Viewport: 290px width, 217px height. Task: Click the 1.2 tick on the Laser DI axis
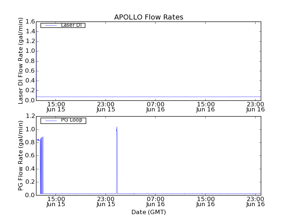[30, 41]
